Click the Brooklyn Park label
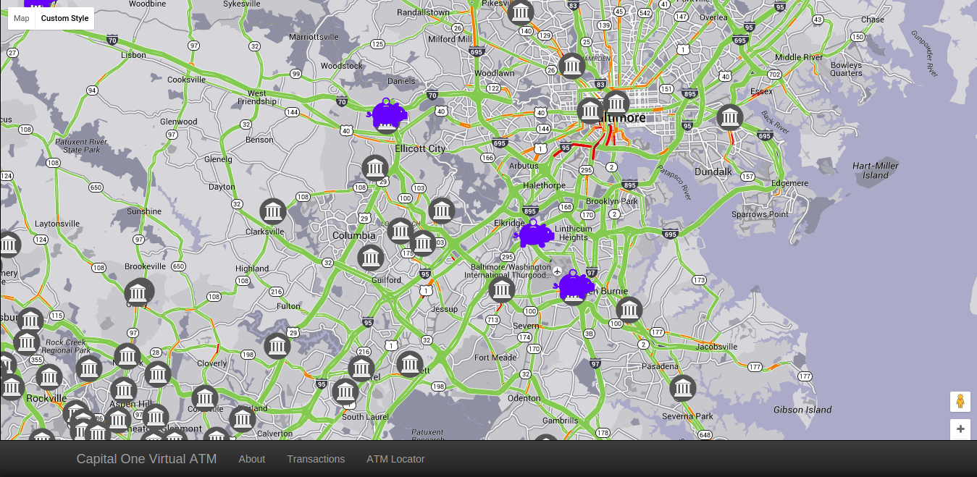The image size is (977, 477). 612,201
